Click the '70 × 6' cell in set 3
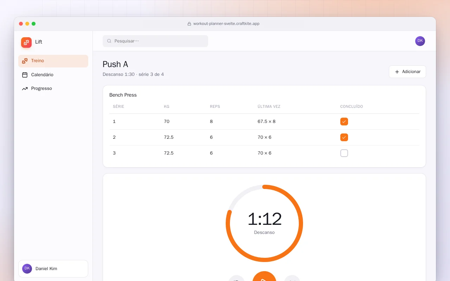 coord(264,153)
